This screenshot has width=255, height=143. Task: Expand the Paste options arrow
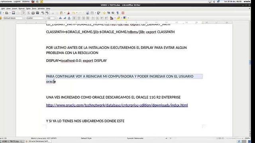[65, 13]
